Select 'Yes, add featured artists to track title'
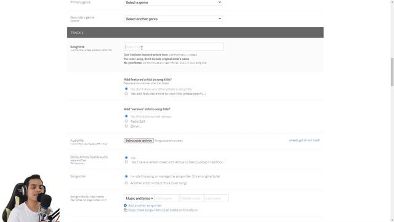Image resolution: width=394 pixels, height=222 pixels. 126,94
